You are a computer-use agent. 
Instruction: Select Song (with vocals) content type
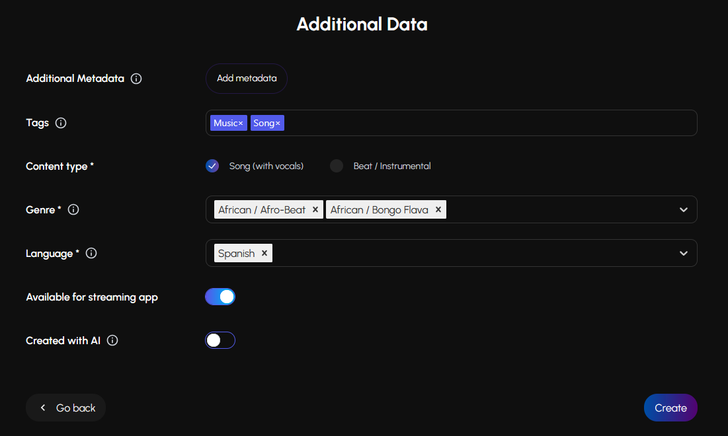coord(212,166)
